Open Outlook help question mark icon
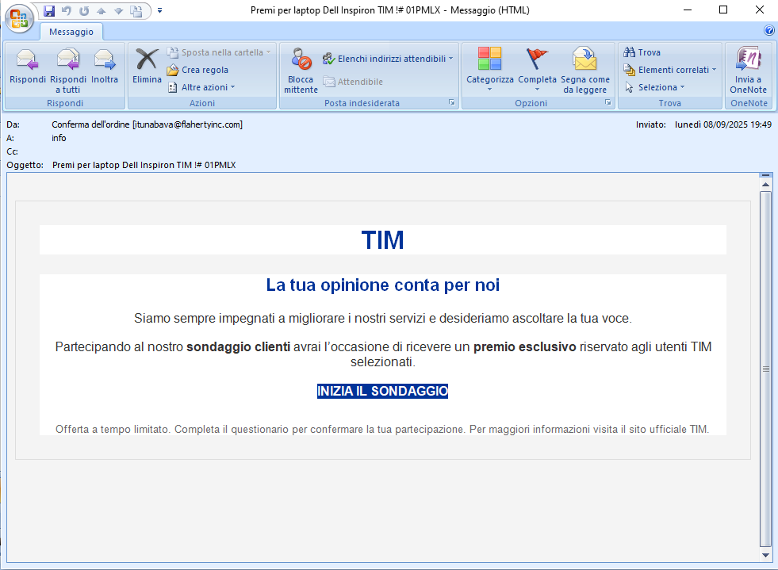Viewport: 778px width, 570px height. coord(769,30)
